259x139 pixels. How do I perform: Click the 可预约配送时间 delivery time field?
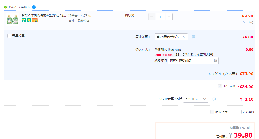[193, 61]
